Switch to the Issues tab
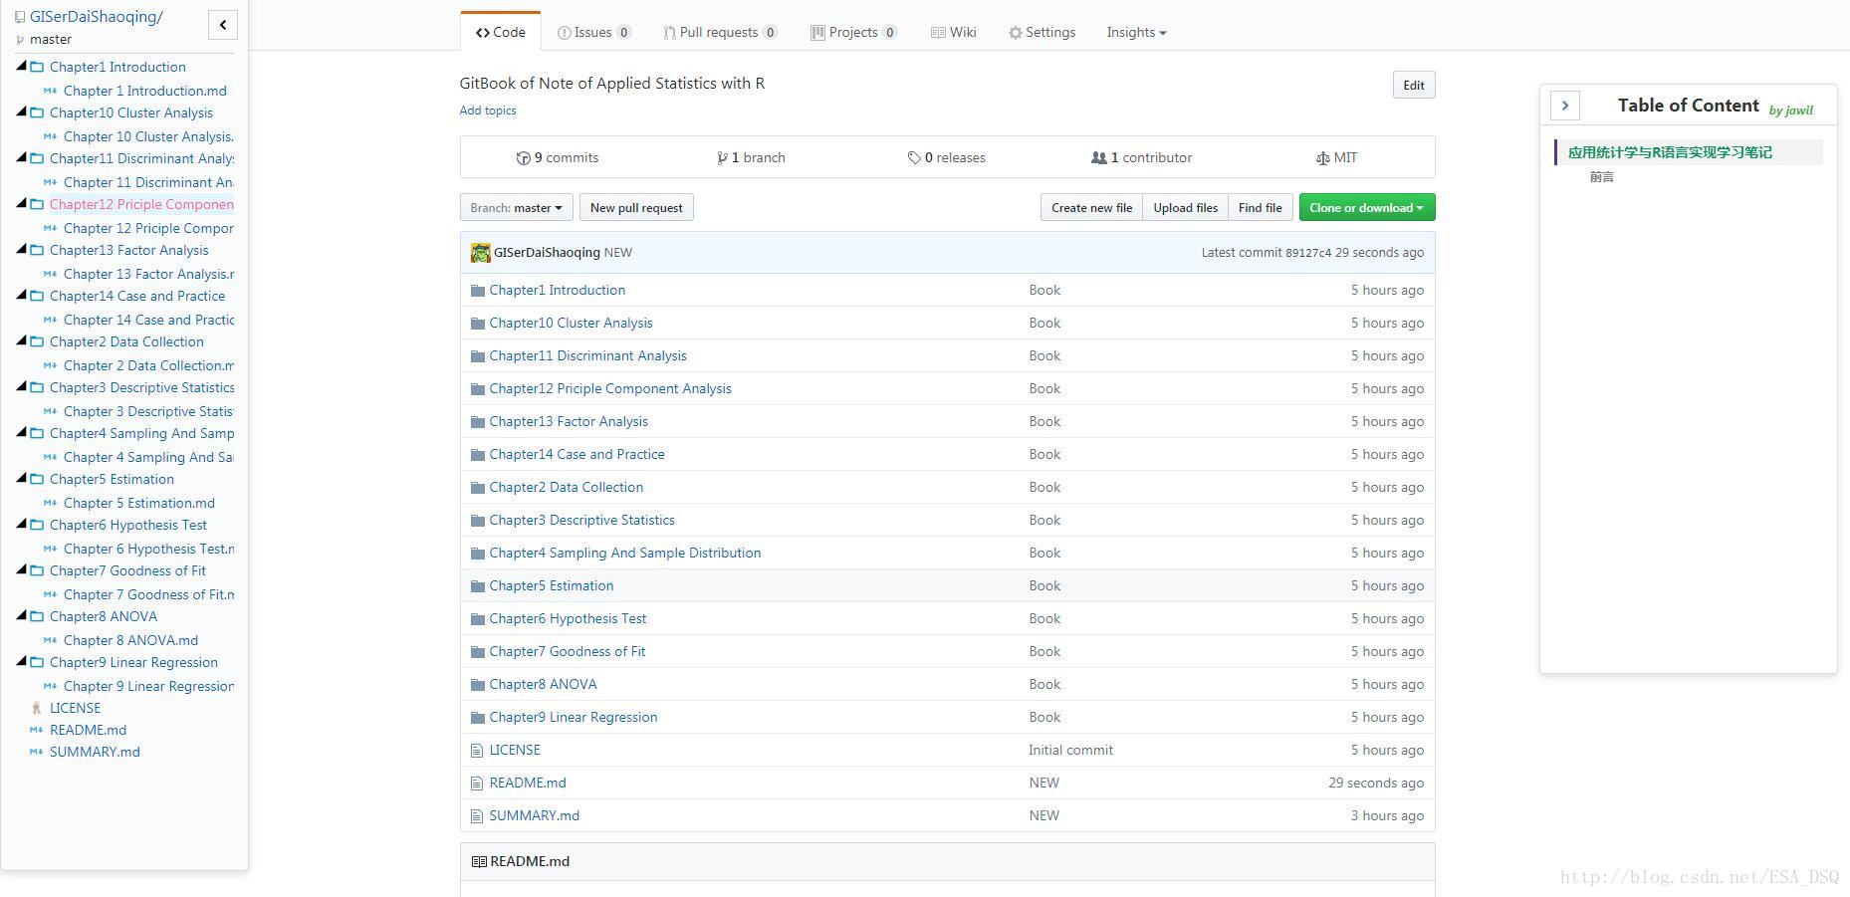 pyautogui.click(x=594, y=32)
